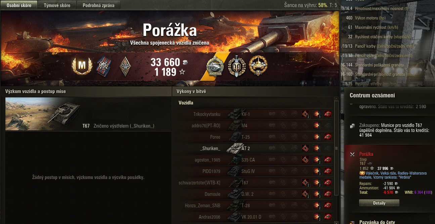The height and width of the screenshot is (224, 435).
Task: Click the blue striped ribbon medal
Action: (103, 66)
